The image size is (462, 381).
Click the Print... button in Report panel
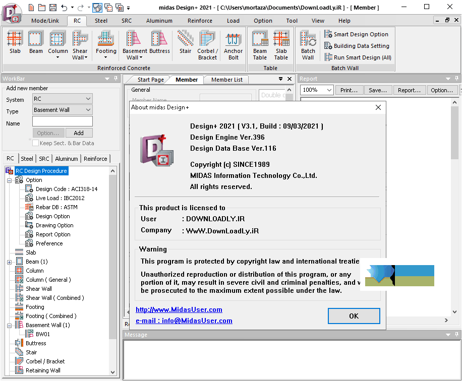pyautogui.click(x=349, y=90)
